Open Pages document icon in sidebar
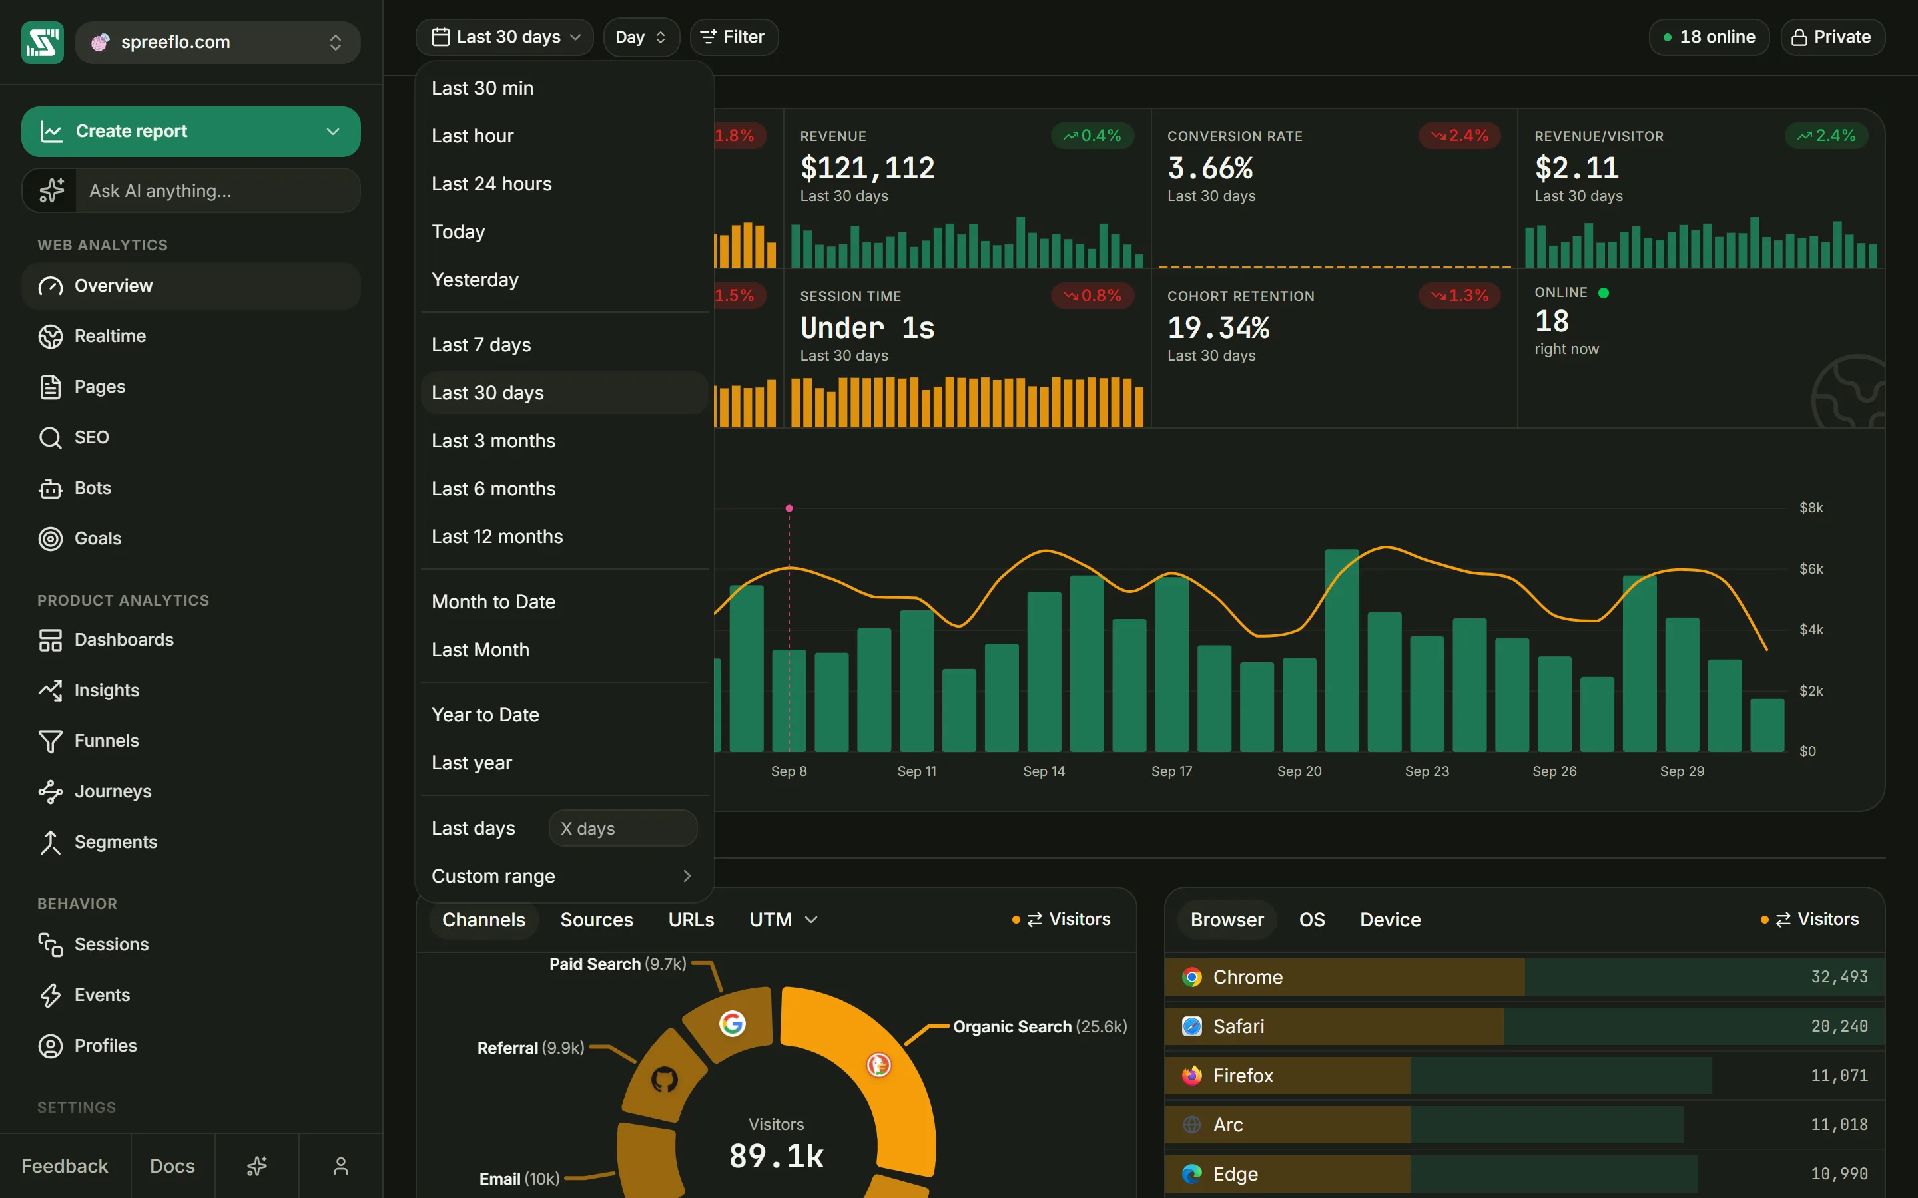Screen dimensions: 1918x1198 [x=50, y=387]
